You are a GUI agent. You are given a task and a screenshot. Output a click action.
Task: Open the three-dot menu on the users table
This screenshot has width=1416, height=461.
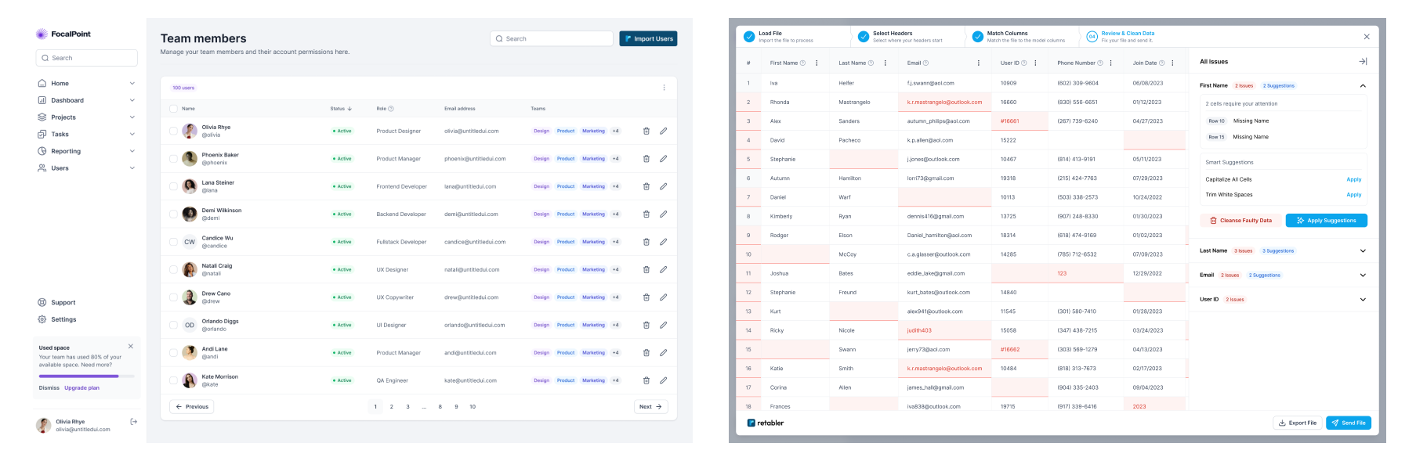[664, 88]
